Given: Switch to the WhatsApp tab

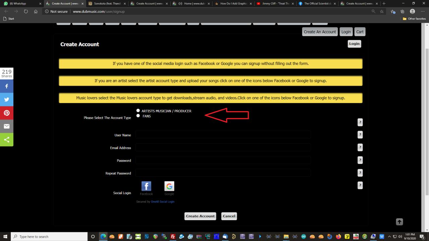Looking at the screenshot, I should 22,4.
